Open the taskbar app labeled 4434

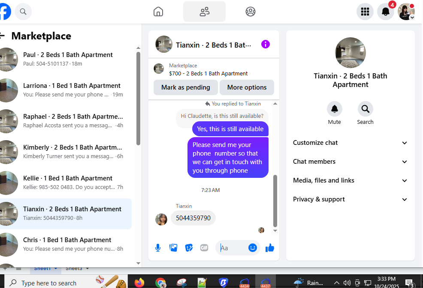click(x=245, y=282)
